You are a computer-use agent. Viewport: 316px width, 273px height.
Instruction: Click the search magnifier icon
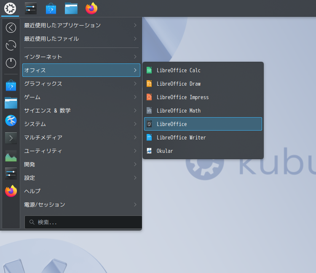coord(32,222)
